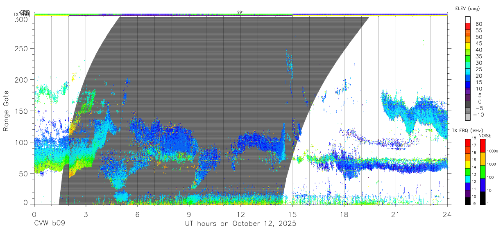This screenshot has height=232, width=503.
Task: Click elevation tick label '60'
Action: coord(478,24)
